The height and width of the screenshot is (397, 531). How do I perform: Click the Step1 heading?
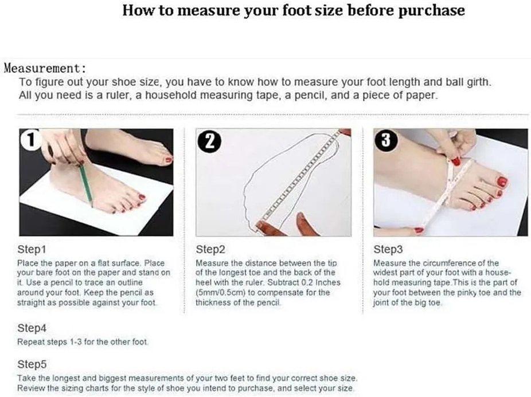32,250
